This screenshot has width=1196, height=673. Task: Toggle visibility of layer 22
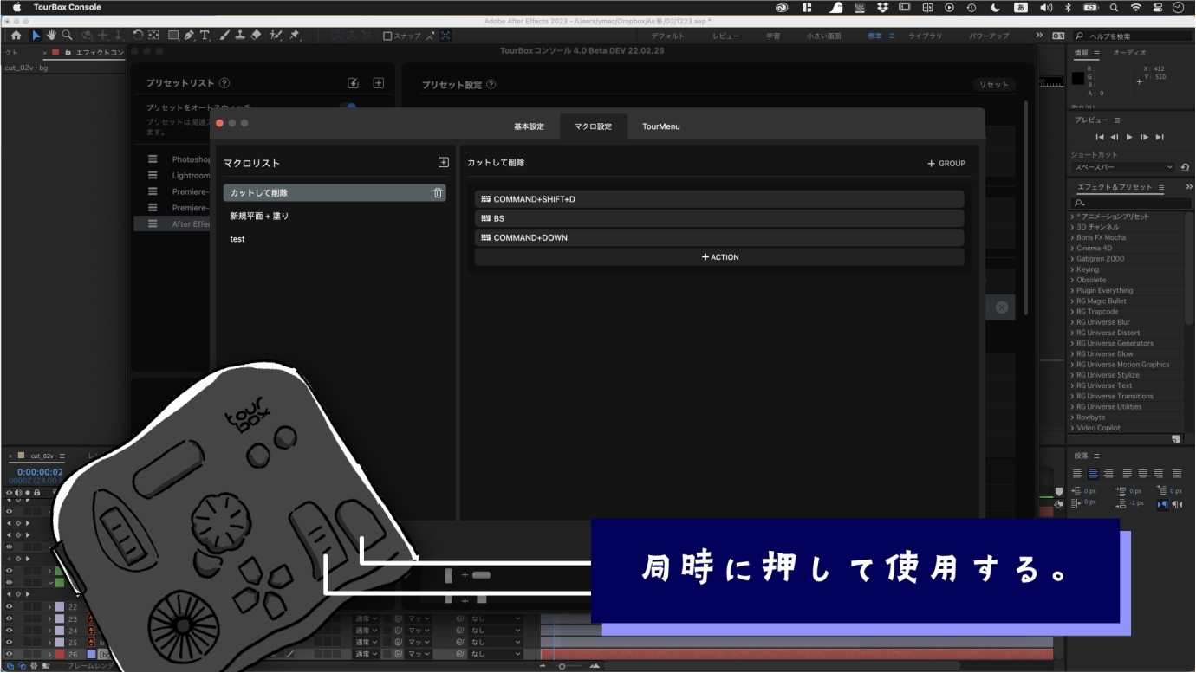click(9, 607)
